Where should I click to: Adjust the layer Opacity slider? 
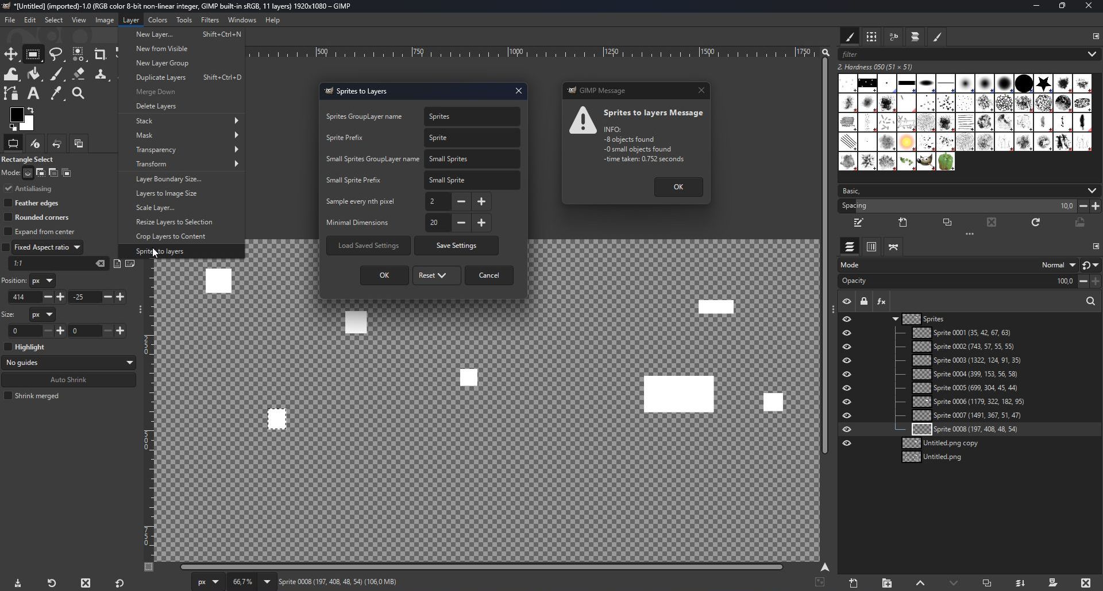tap(957, 282)
